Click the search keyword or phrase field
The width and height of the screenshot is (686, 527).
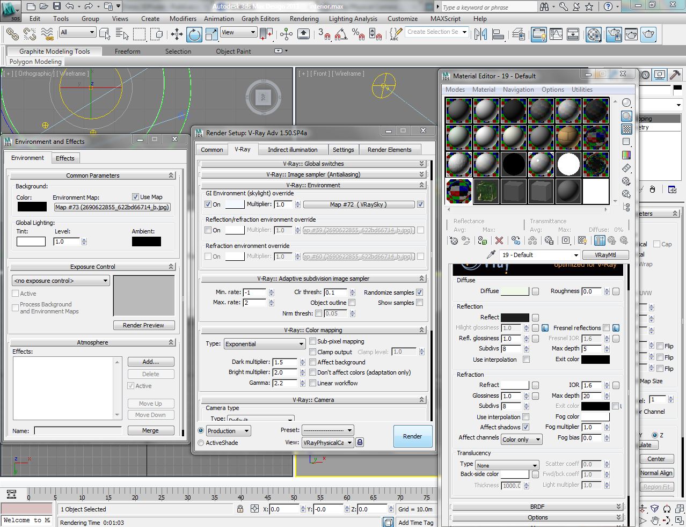point(488,8)
